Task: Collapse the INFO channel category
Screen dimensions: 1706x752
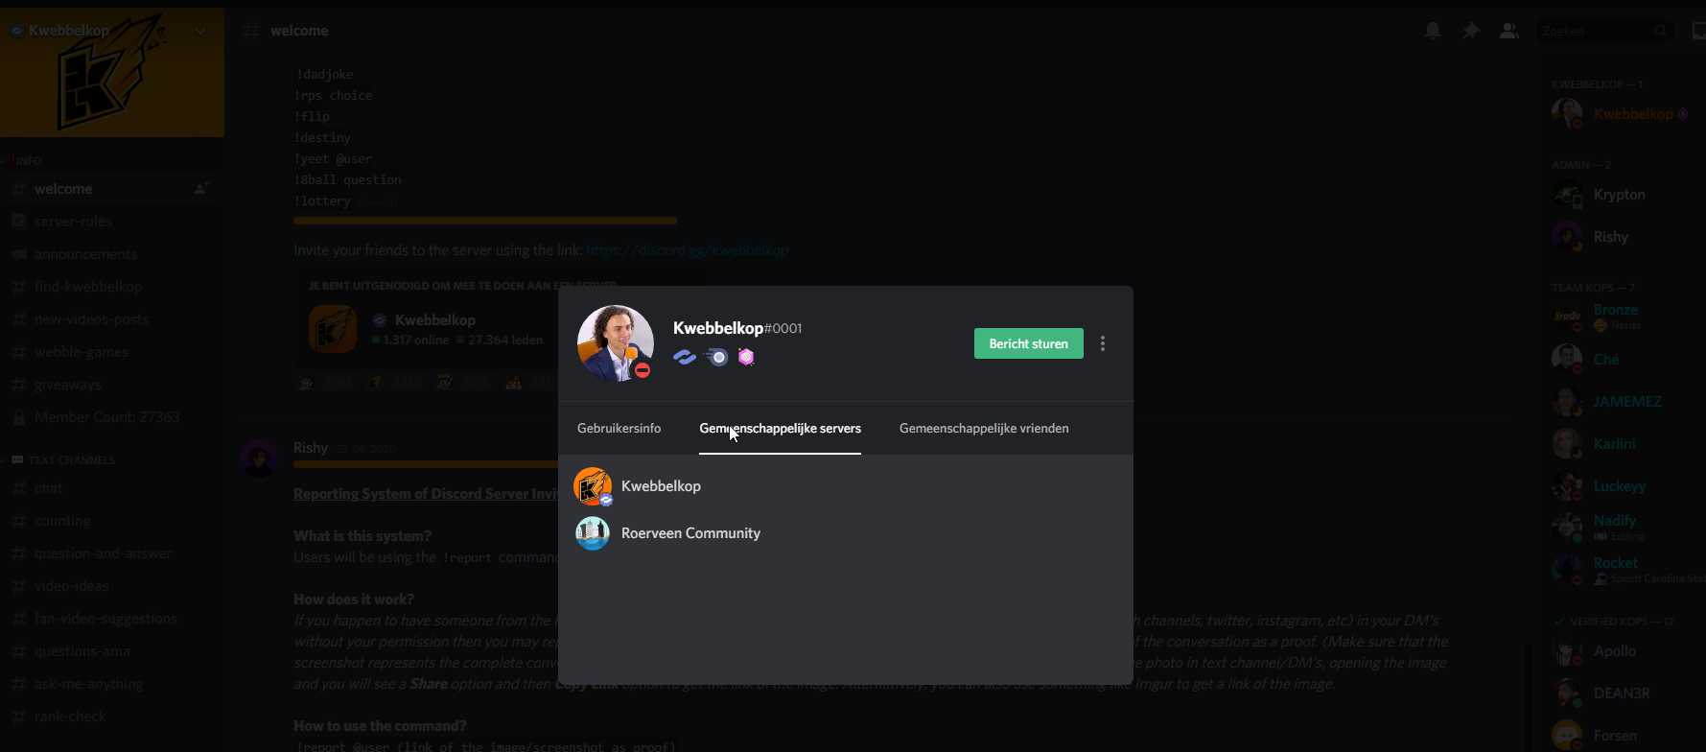Action: coord(28,161)
